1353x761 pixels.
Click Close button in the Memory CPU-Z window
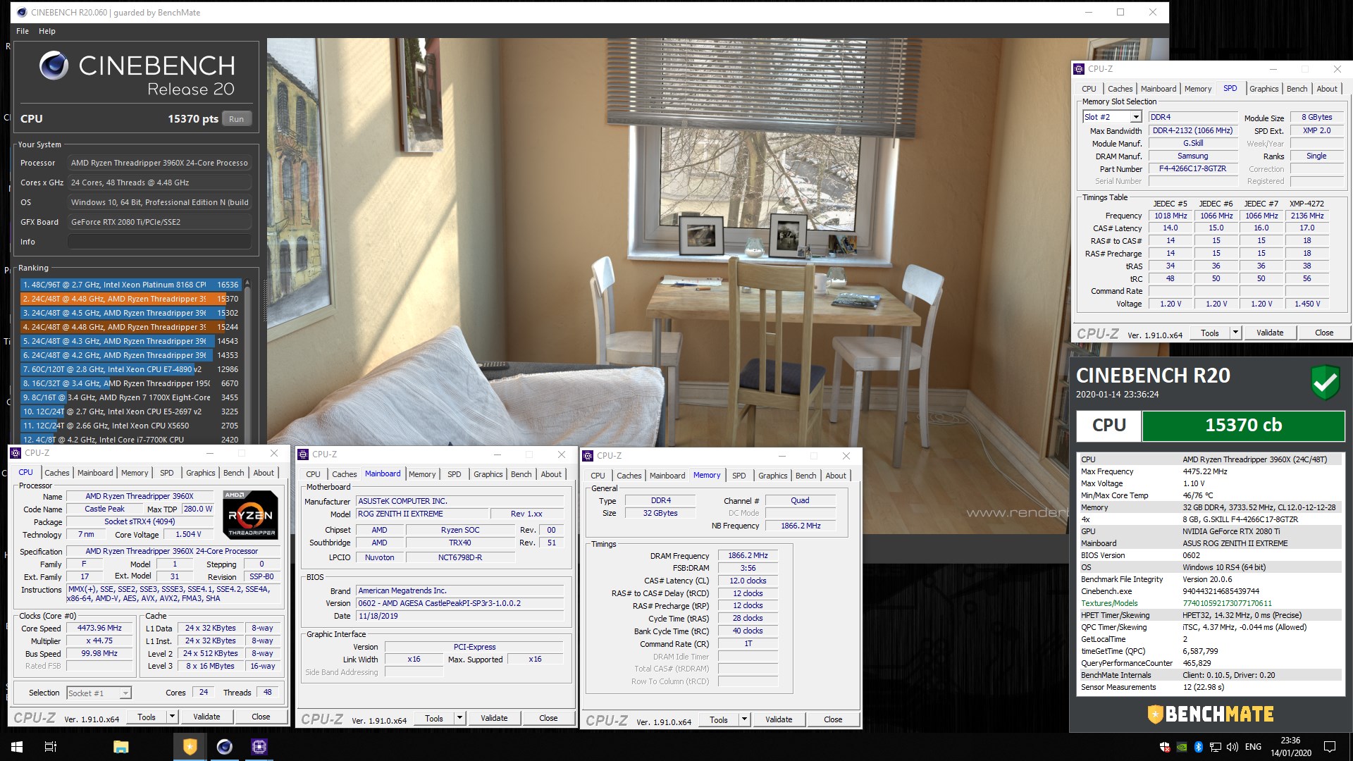click(x=833, y=719)
